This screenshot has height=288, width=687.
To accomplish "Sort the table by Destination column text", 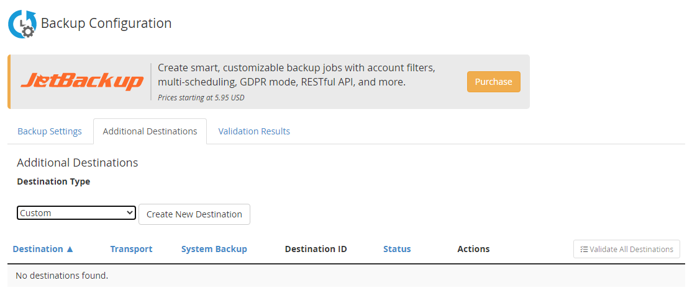I will tap(38, 249).
